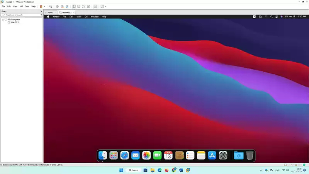
Task: Open the macOS input source menu
Action: 254,17
